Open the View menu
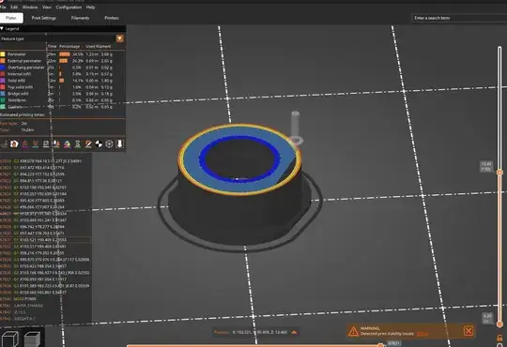Viewport: 507px width, 347px height. [47, 8]
